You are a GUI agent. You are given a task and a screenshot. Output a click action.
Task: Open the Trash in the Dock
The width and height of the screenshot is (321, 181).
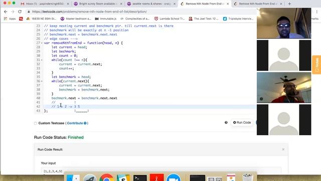[248, 177]
